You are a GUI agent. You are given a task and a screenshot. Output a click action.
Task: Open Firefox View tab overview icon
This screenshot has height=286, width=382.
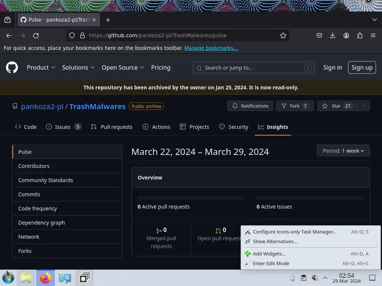(x=7, y=20)
